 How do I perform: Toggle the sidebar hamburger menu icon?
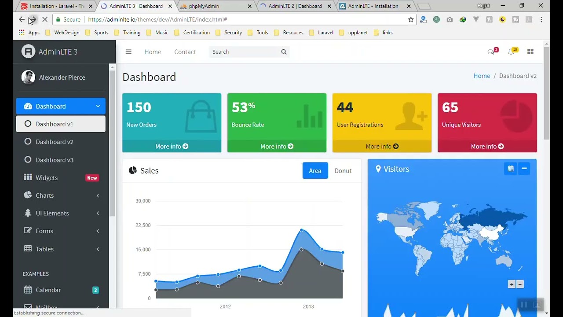click(x=128, y=52)
